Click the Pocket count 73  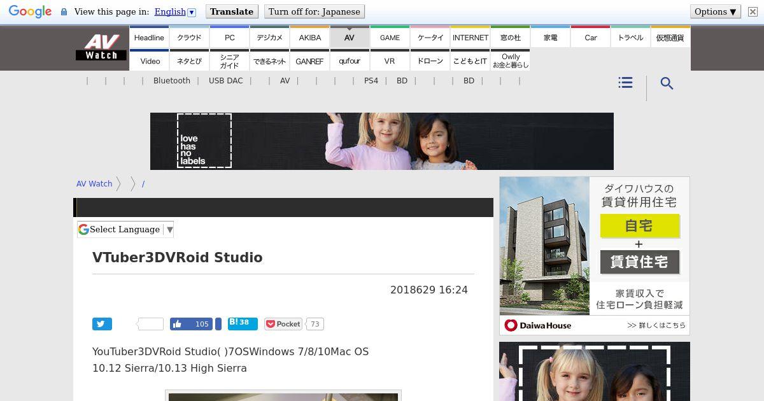point(315,324)
